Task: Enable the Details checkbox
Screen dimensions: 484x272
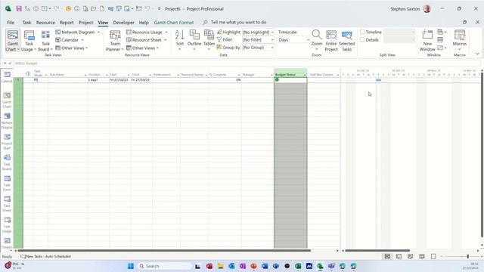Action: pyautogui.click(x=363, y=39)
